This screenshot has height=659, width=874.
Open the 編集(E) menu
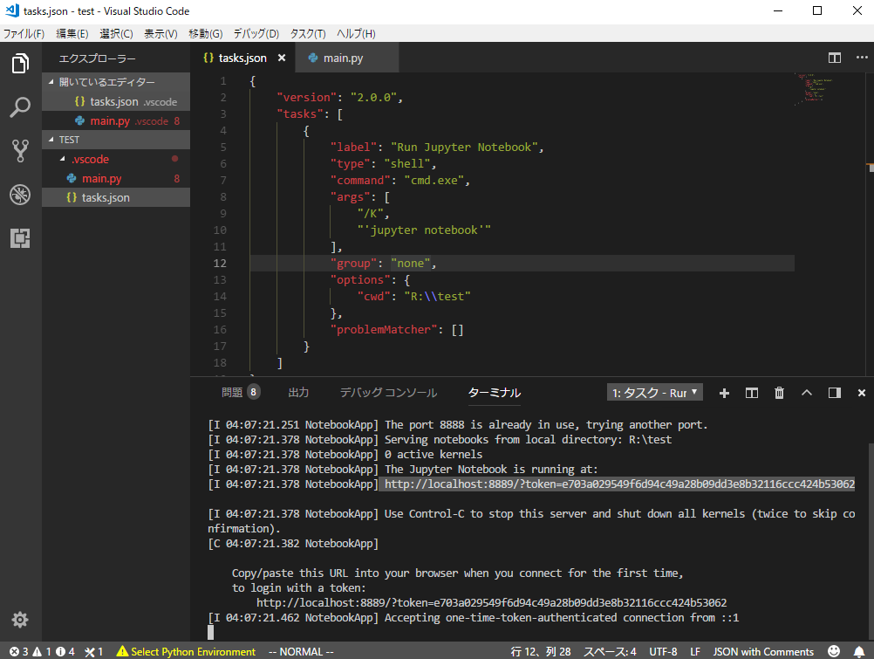tap(72, 33)
